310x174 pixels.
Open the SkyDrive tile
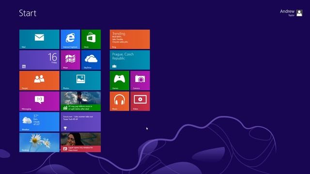tap(91, 60)
